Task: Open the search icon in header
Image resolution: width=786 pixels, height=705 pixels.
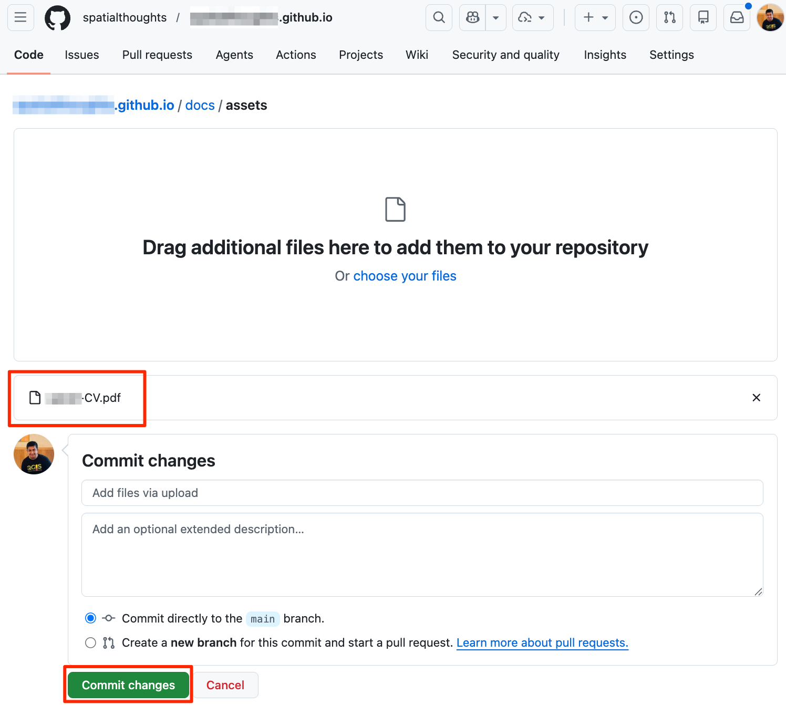Action: click(x=439, y=18)
